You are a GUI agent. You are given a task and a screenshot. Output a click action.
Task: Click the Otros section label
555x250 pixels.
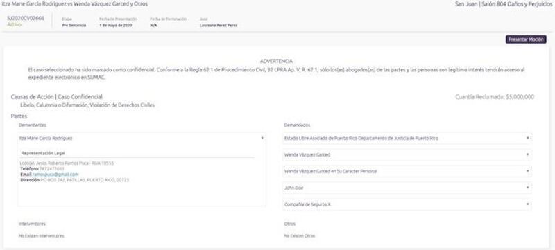[289, 224]
